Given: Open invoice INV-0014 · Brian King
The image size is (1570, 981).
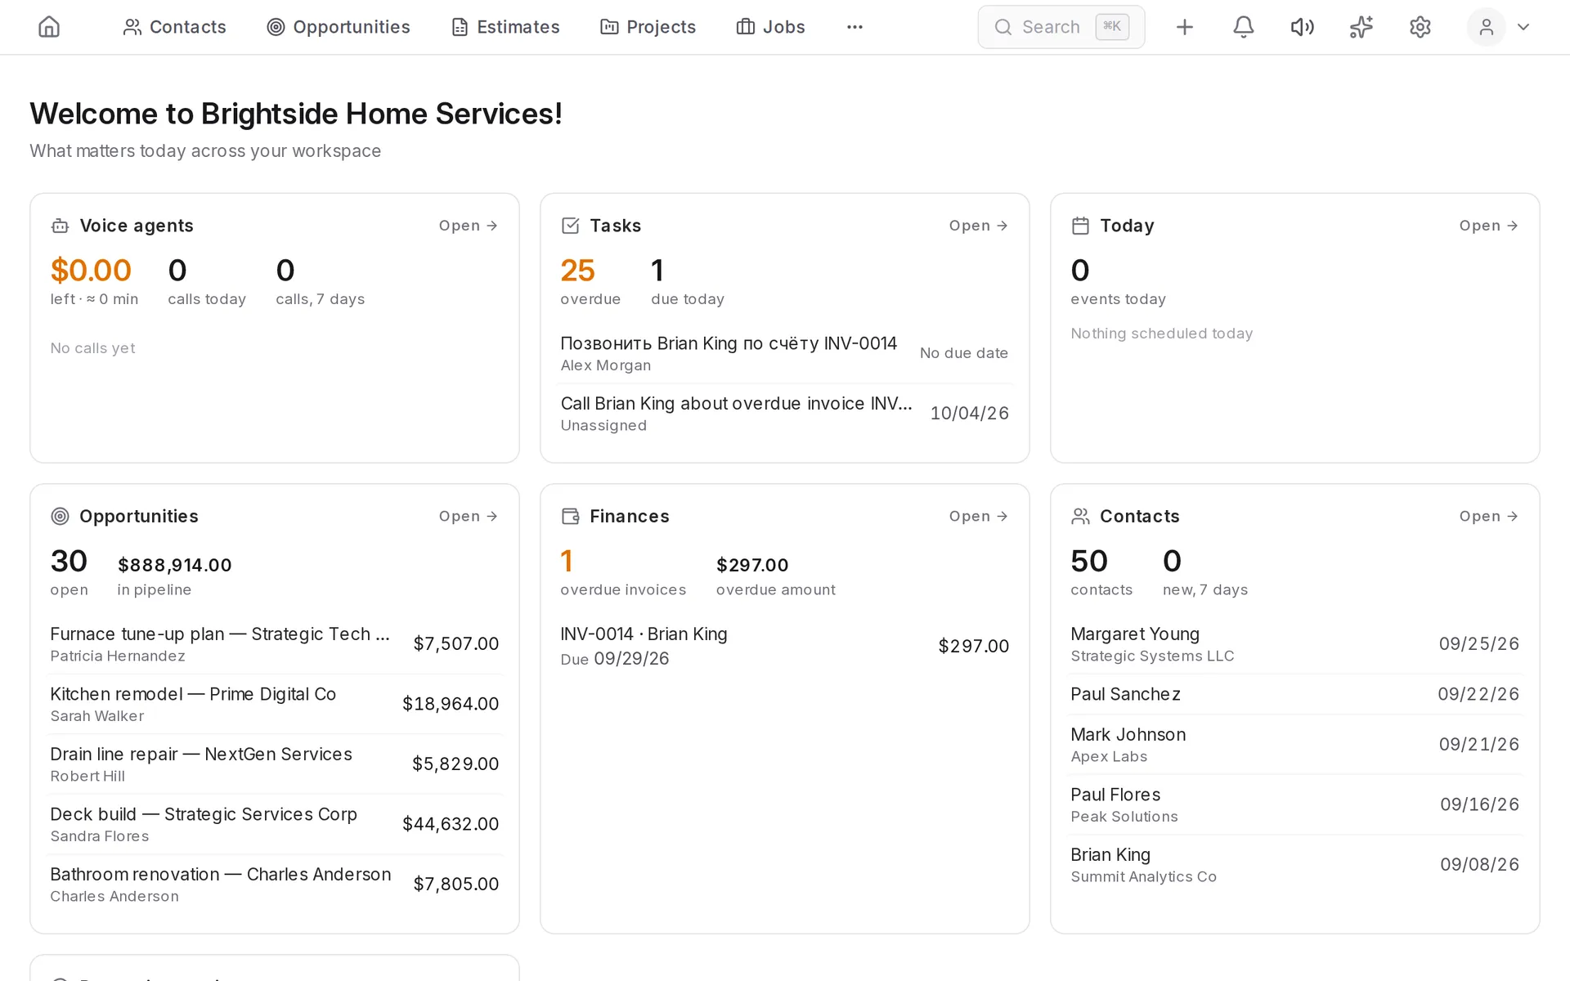Looking at the screenshot, I should [x=785, y=646].
